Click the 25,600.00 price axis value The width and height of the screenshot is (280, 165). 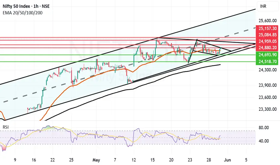(x=267, y=21)
